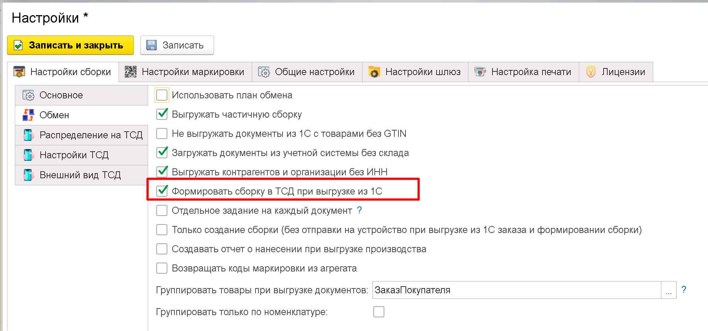
Task: Click the device icon beside Настройки ТСД
Action: pyautogui.click(x=29, y=155)
